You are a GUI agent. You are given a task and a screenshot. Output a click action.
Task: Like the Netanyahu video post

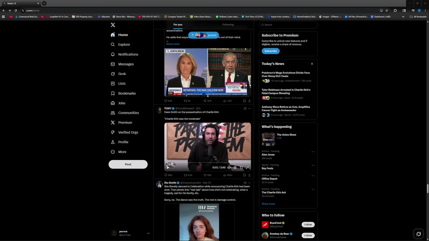pyautogui.click(x=208, y=101)
